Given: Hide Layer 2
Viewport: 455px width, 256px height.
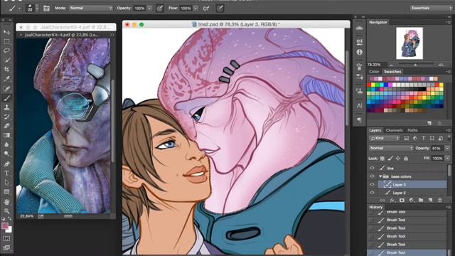Looking at the screenshot, I should pyautogui.click(x=372, y=193).
